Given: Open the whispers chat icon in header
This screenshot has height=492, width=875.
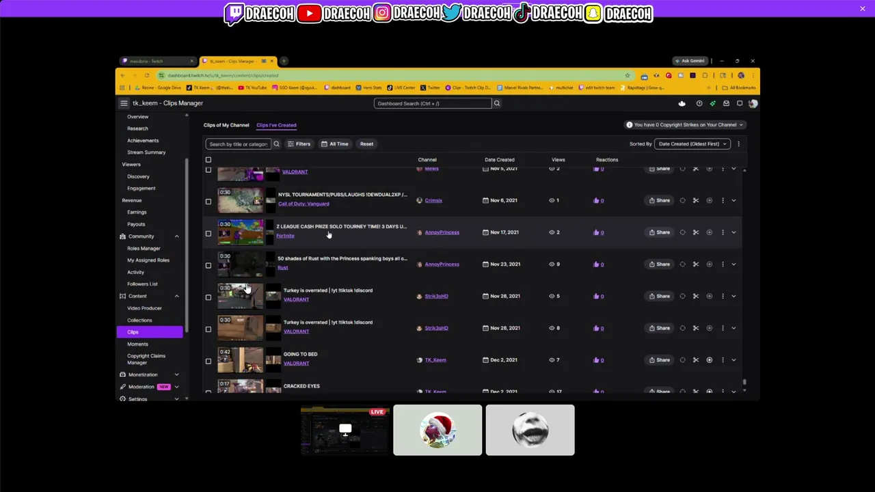Looking at the screenshot, I should [740, 103].
